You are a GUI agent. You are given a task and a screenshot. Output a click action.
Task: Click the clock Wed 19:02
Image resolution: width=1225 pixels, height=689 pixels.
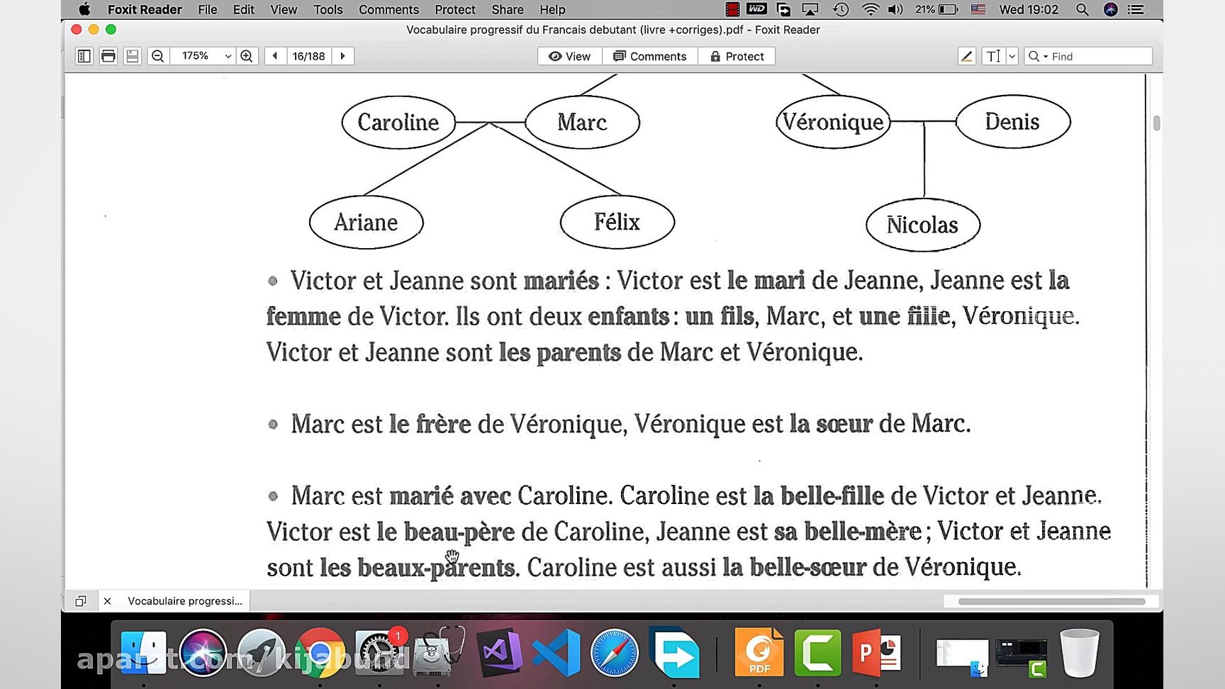pyautogui.click(x=1029, y=9)
